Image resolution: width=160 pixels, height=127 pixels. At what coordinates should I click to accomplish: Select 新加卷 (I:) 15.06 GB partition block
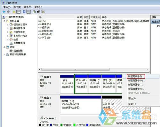coord(95,84)
